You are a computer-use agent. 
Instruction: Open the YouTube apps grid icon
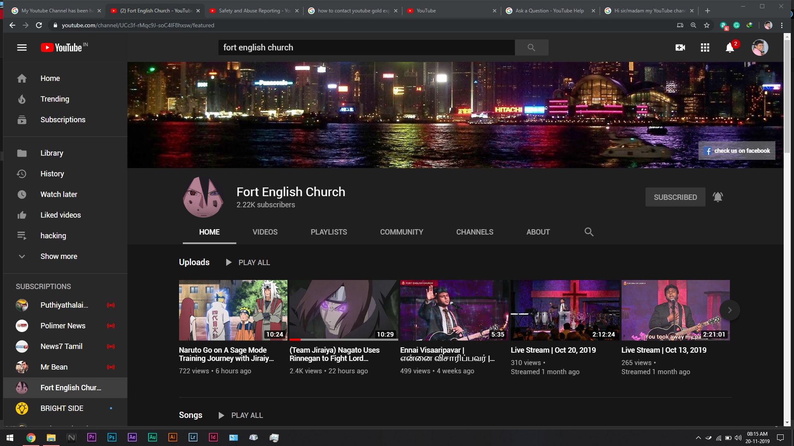(x=705, y=47)
